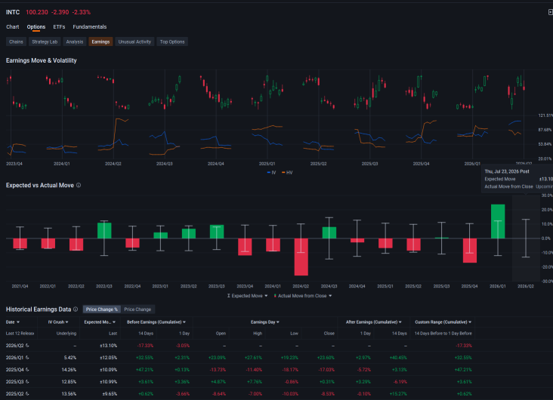Click the 2026/Q1 after 14 days +40.45%
The image size is (553, 400).
(x=398, y=358)
